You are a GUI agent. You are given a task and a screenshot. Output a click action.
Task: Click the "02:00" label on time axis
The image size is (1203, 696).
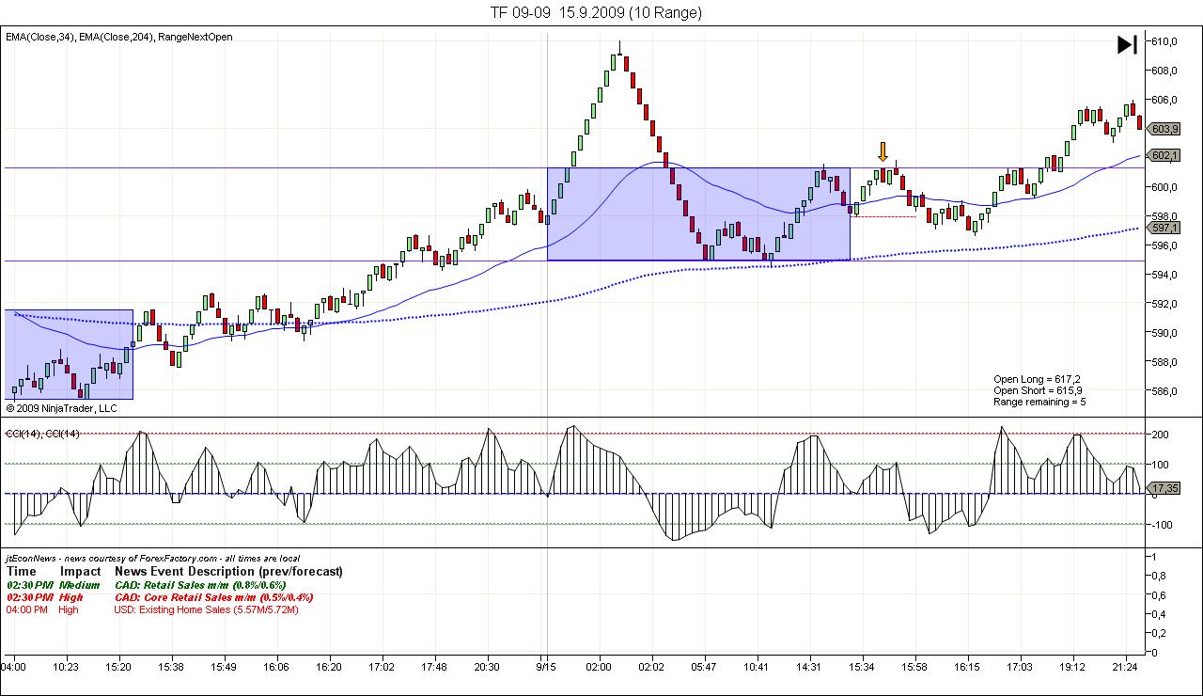(599, 667)
